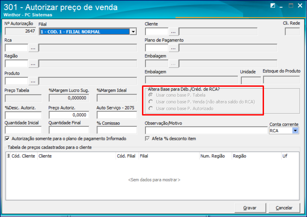Select Usar como base P. Tabela radio
Screen dimensions: 307x217
pos(150,95)
